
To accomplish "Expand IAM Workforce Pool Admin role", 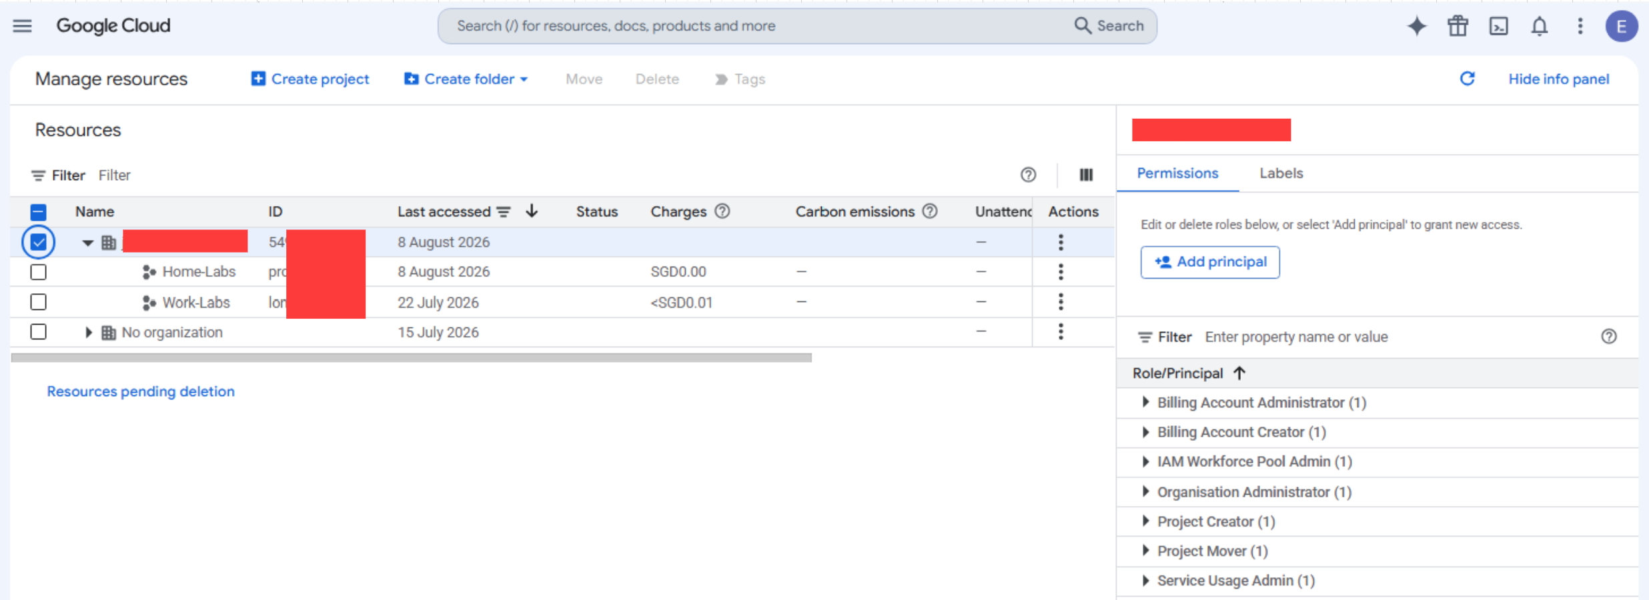I will [1145, 461].
